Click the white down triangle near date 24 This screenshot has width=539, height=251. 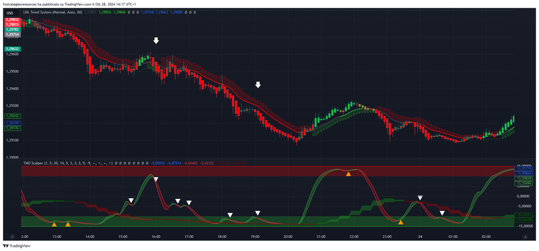[x=420, y=198]
